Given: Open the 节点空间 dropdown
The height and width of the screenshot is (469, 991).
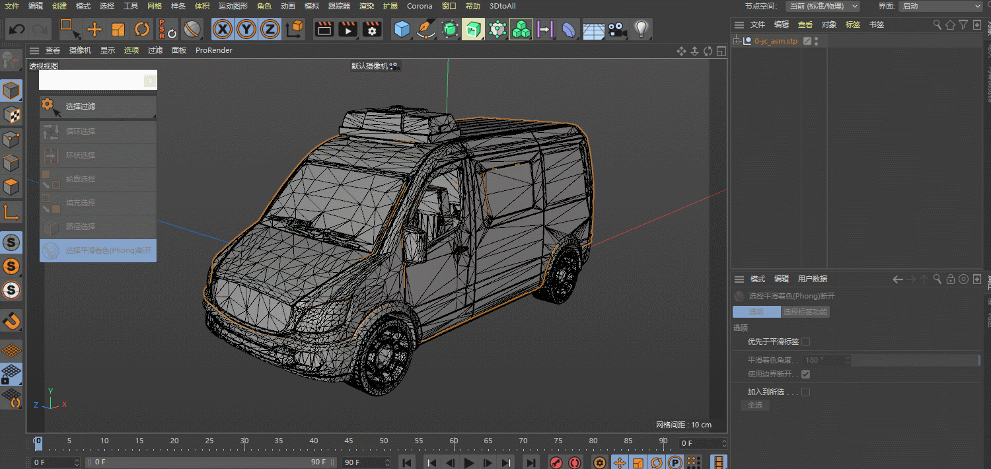Looking at the screenshot, I should point(823,6).
